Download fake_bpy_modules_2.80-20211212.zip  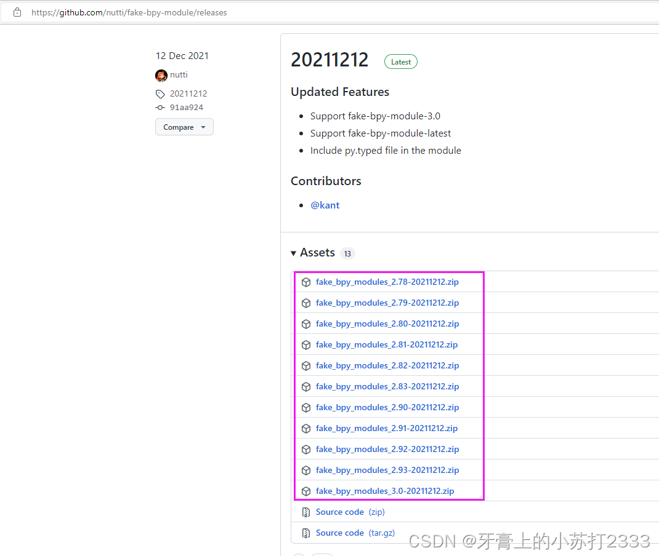click(x=387, y=324)
